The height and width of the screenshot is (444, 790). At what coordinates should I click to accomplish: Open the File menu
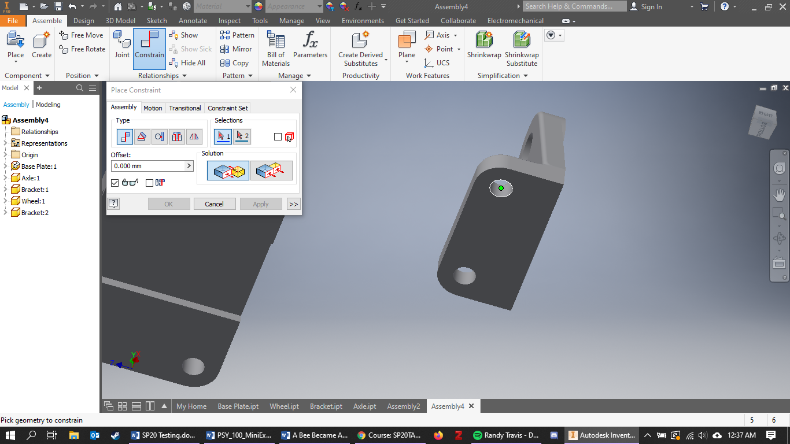13,21
